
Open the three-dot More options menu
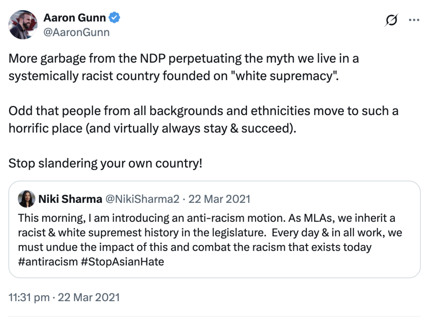point(414,21)
